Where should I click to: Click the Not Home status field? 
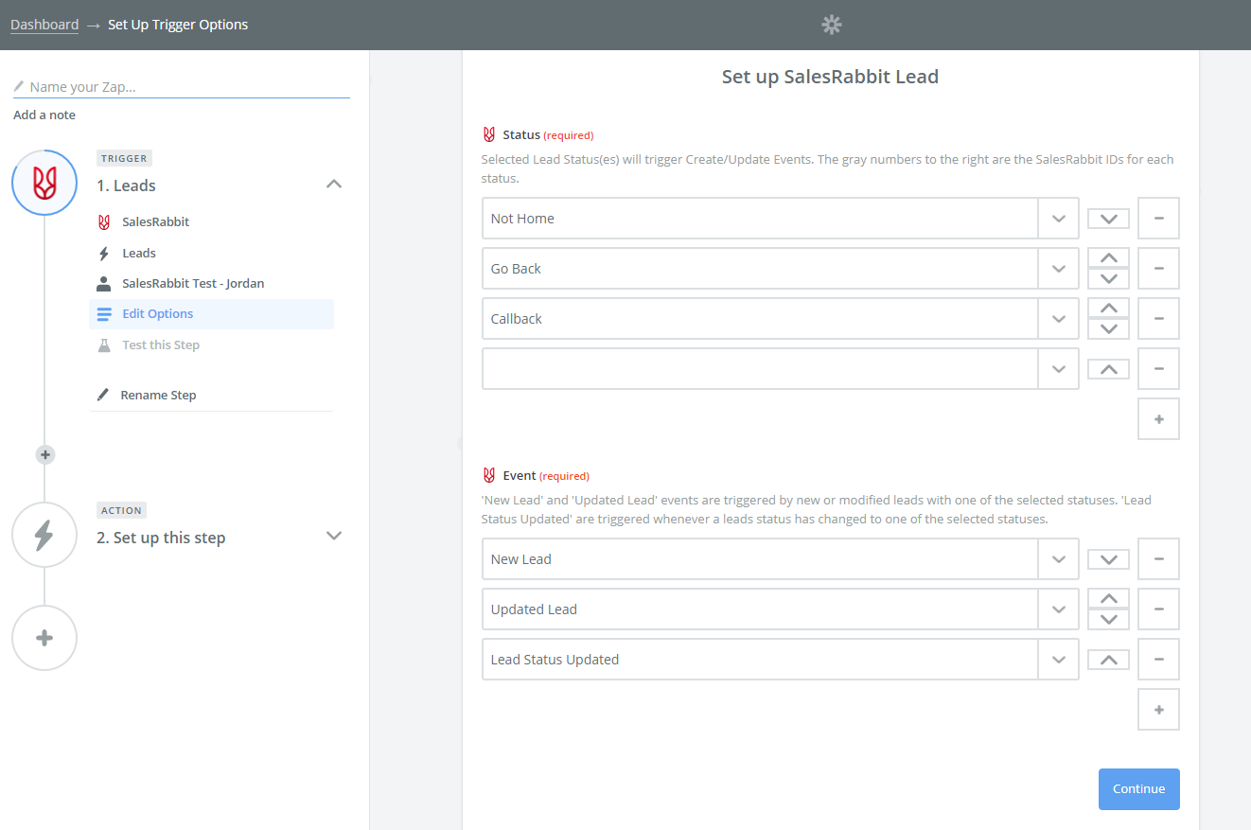[x=760, y=219]
